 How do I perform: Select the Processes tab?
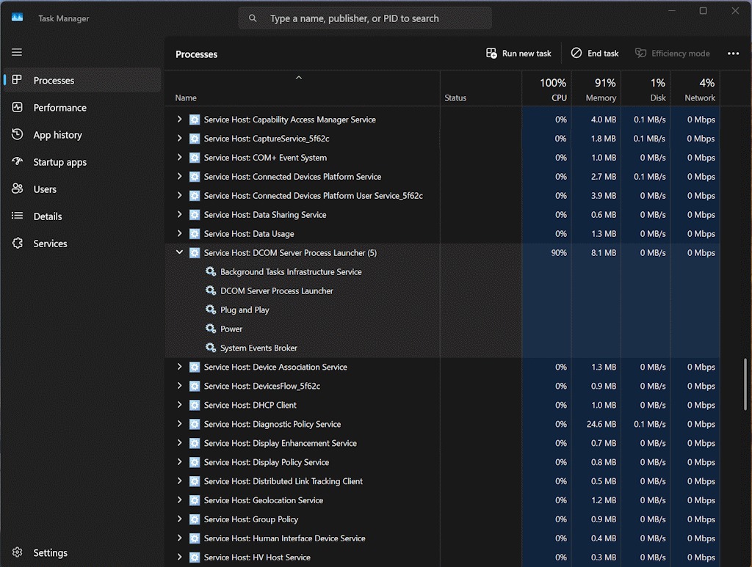pyautogui.click(x=54, y=81)
